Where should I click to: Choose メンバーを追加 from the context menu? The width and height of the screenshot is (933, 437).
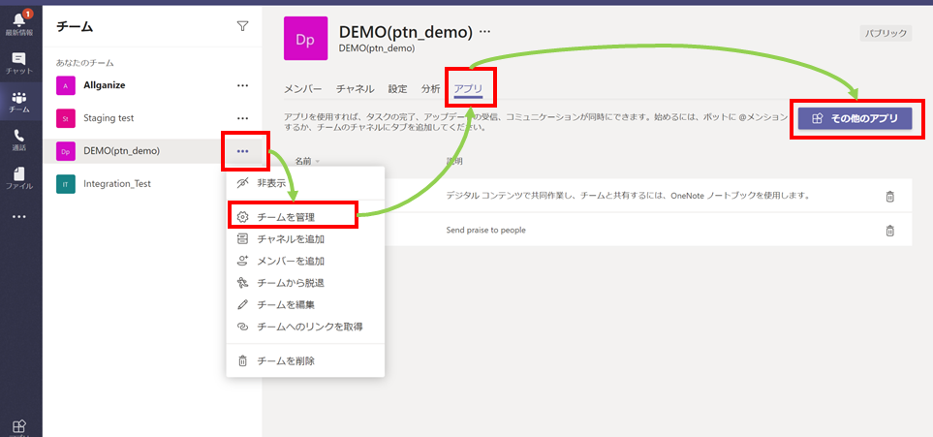[305, 261]
